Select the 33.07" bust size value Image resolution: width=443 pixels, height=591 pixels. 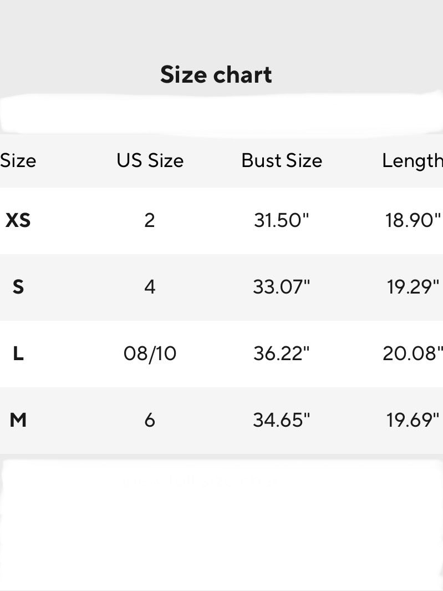281,287
